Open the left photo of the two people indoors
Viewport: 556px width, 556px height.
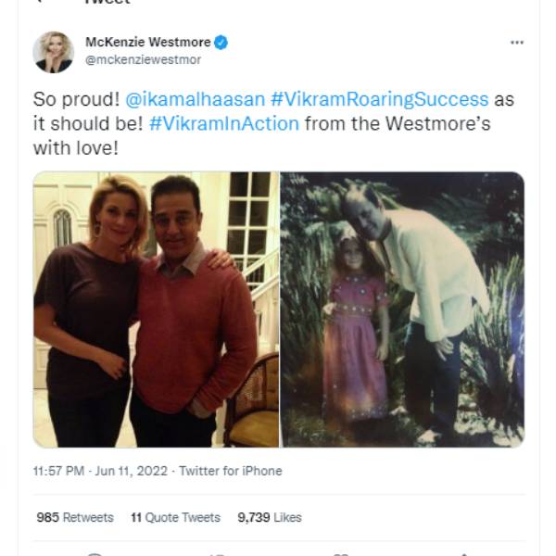click(156, 310)
